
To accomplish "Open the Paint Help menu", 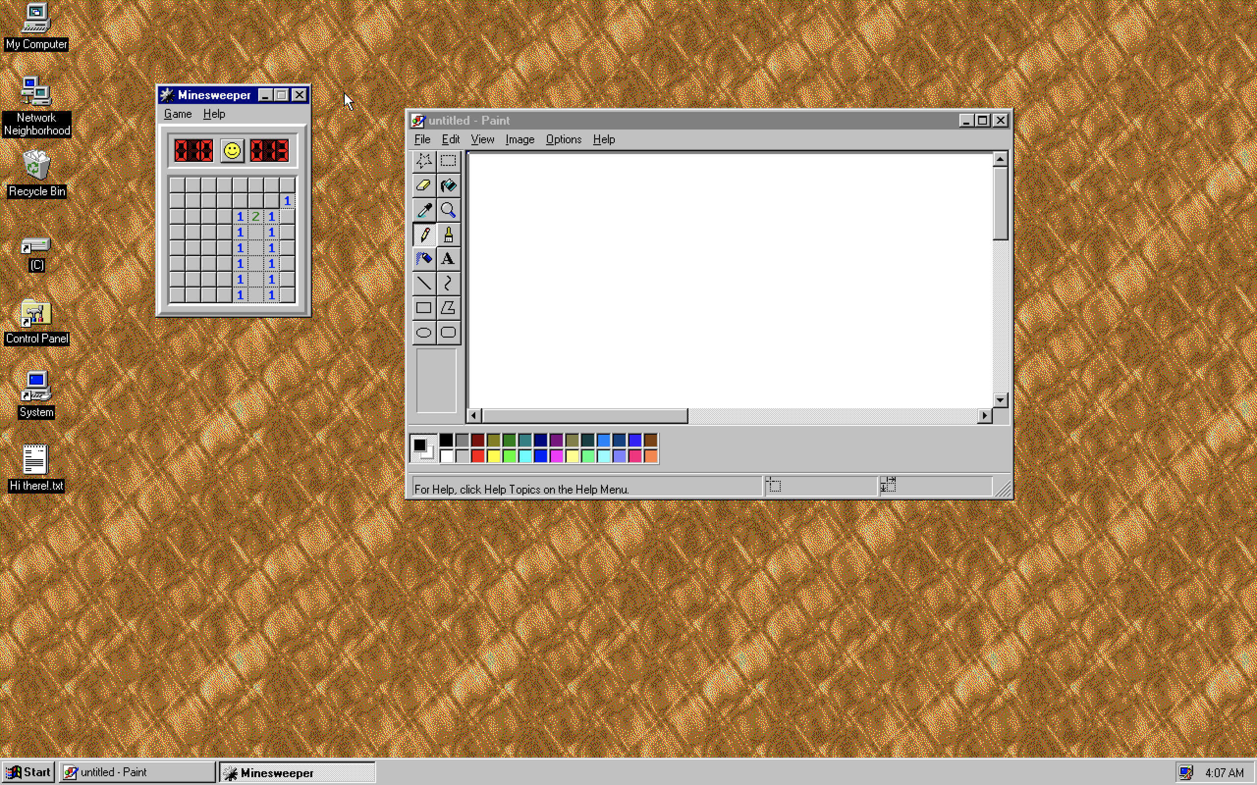I will 603,139.
